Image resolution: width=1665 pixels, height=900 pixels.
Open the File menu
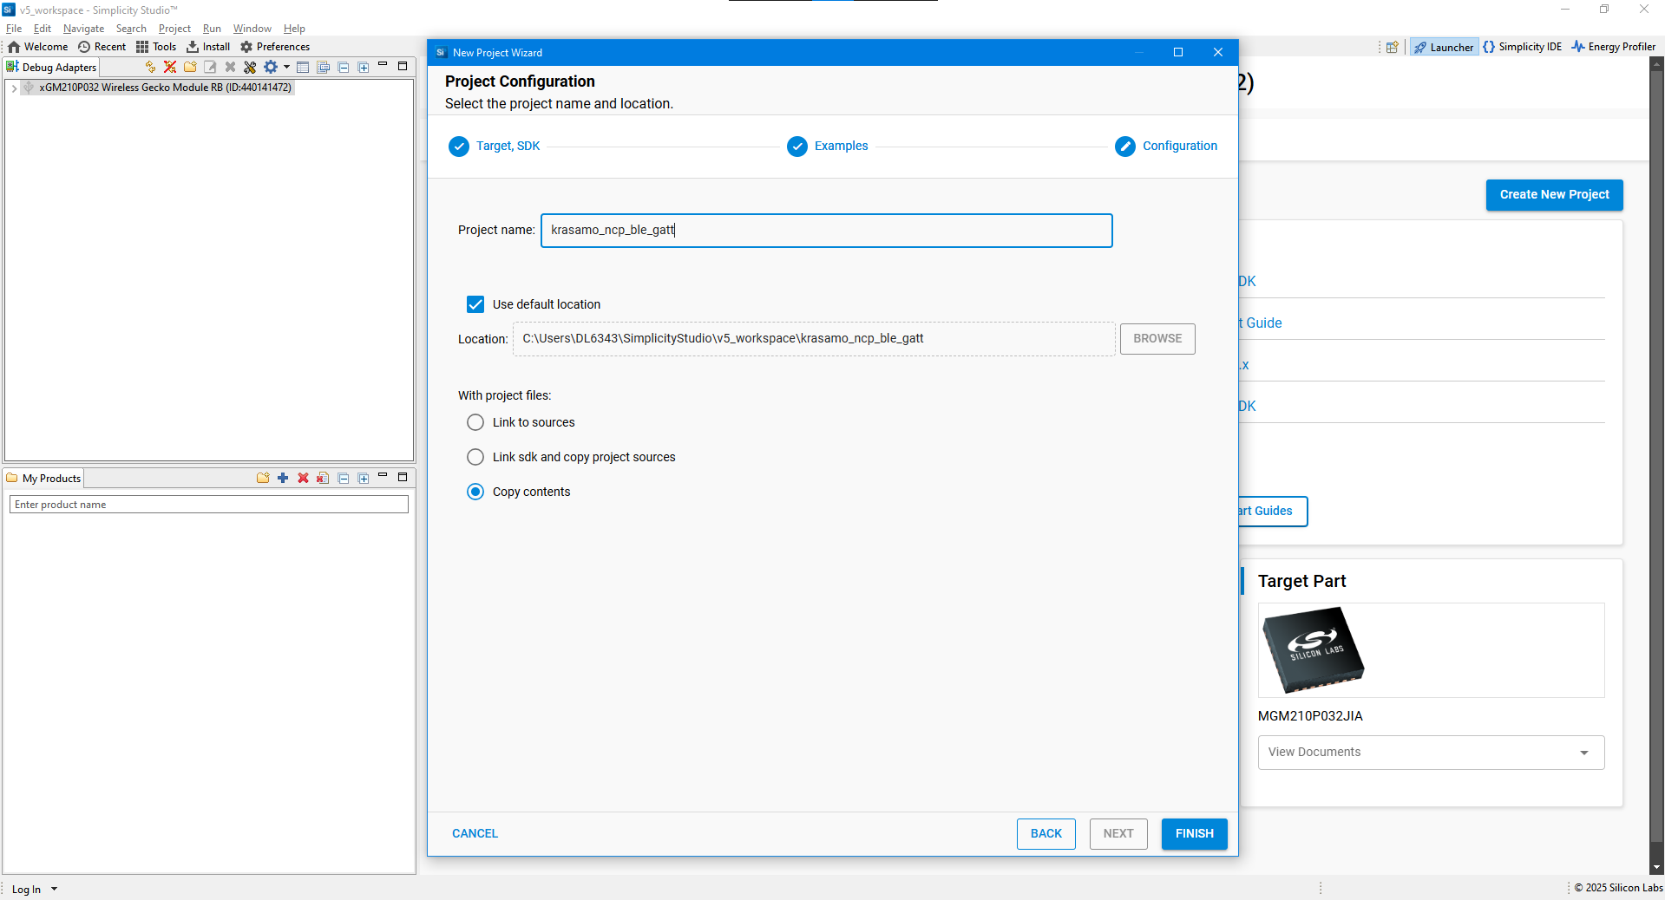point(14,29)
